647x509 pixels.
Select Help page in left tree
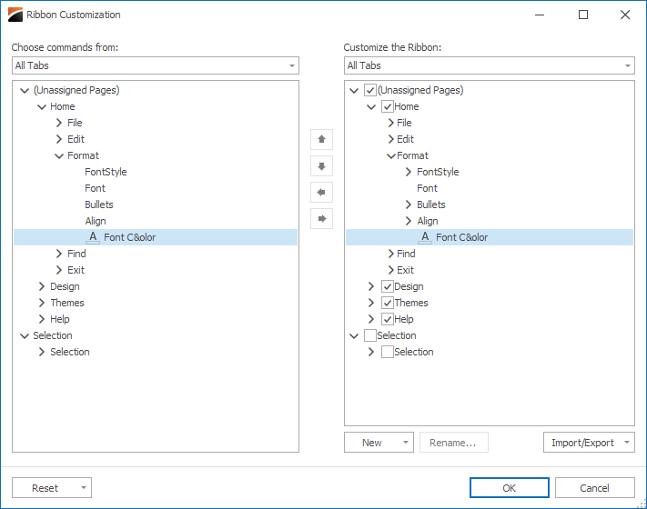click(x=60, y=319)
